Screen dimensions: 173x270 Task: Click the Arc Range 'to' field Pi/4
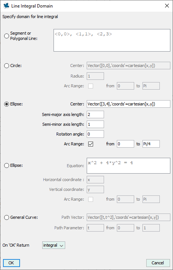coord(151,144)
